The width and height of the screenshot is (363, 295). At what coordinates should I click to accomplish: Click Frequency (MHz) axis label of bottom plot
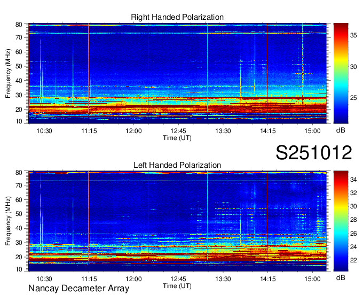(x=8, y=221)
